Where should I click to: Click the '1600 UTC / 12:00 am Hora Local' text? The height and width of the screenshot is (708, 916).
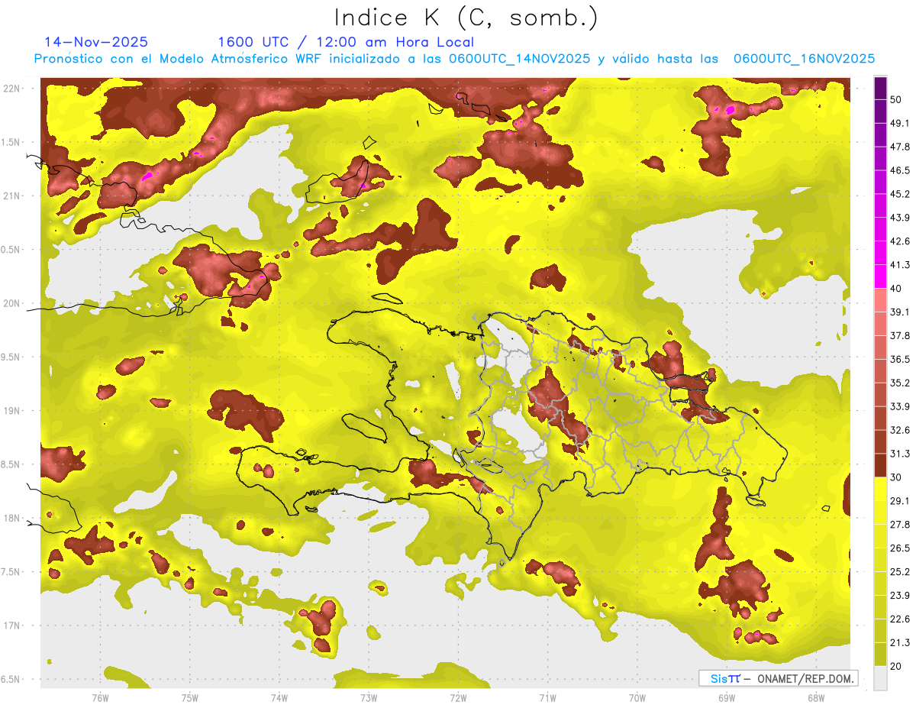click(346, 42)
